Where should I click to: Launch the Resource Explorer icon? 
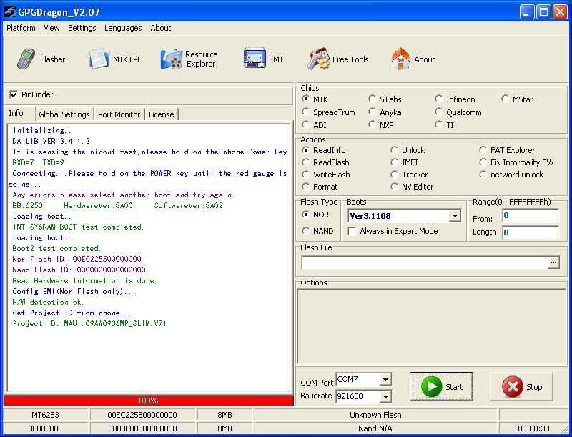171,59
